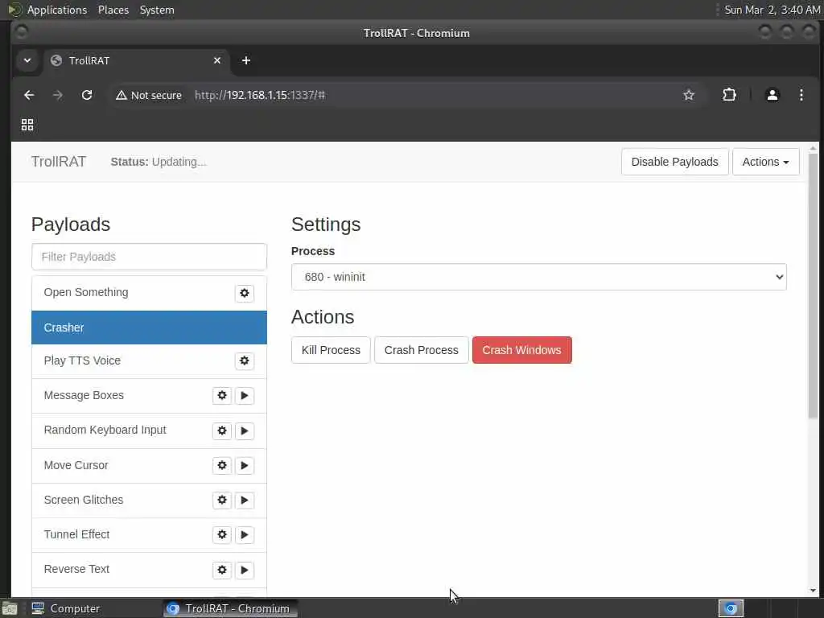Close the TrollRAT browser tab
Screen dimensions: 824x618
pos(217,60)
